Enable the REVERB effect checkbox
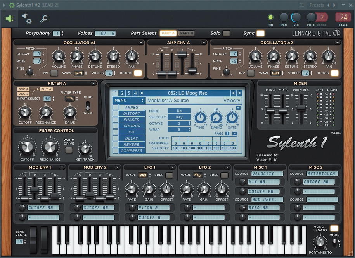Viewport: 355px width, 258px height. (115, 144)
